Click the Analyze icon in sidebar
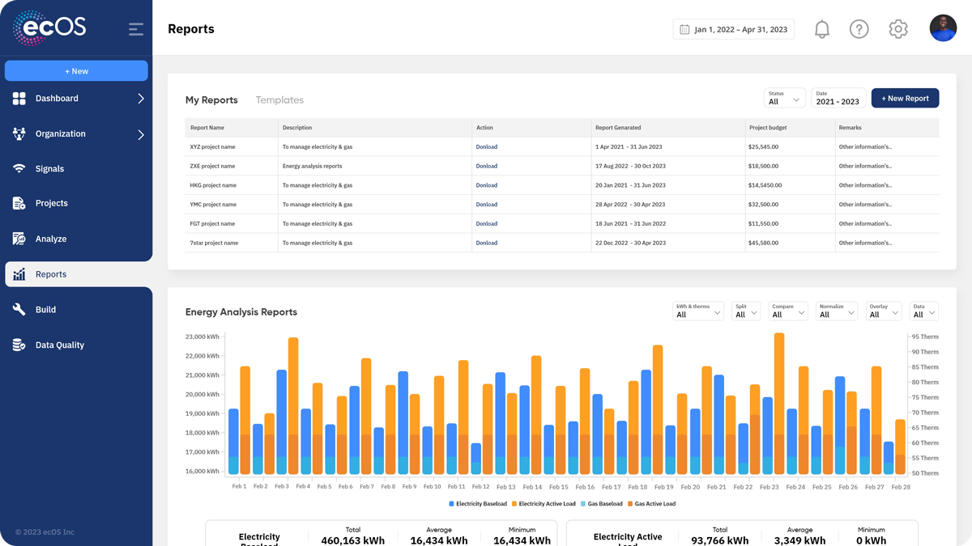 click(19, 239)
